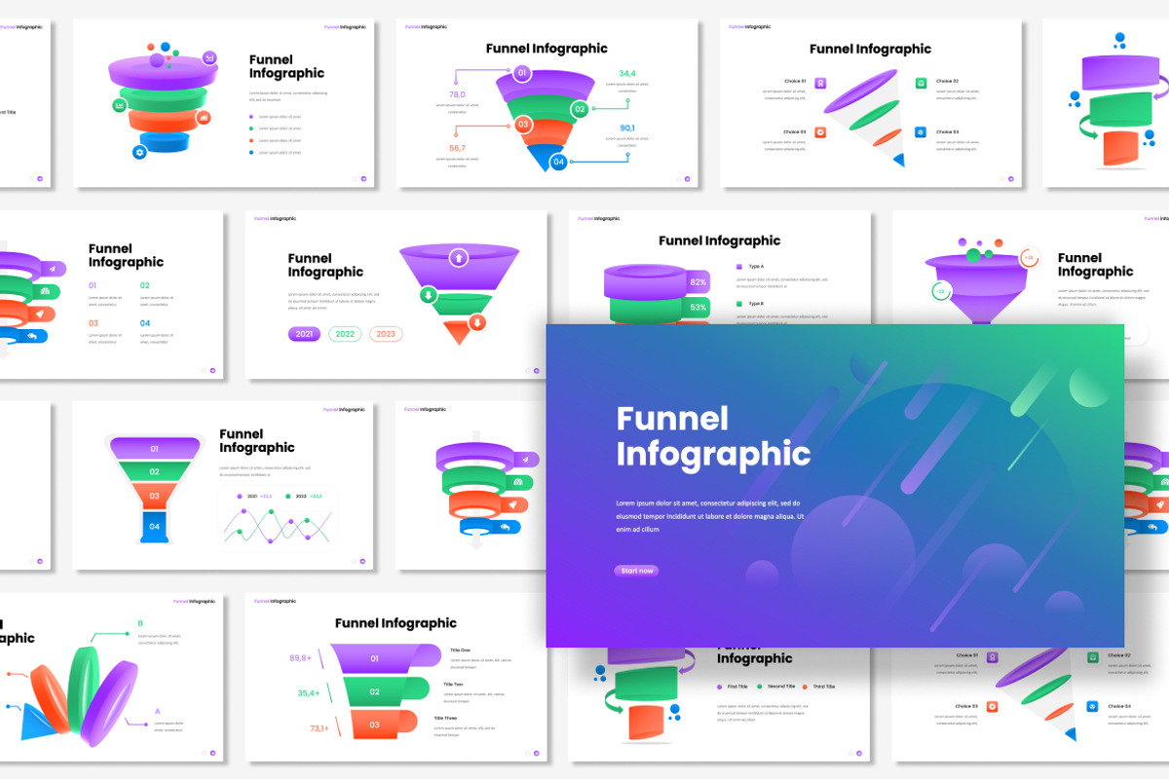Click the blue Choice 04 icon under the Funnel Infographic title
1169x779 pixels.
921,132
